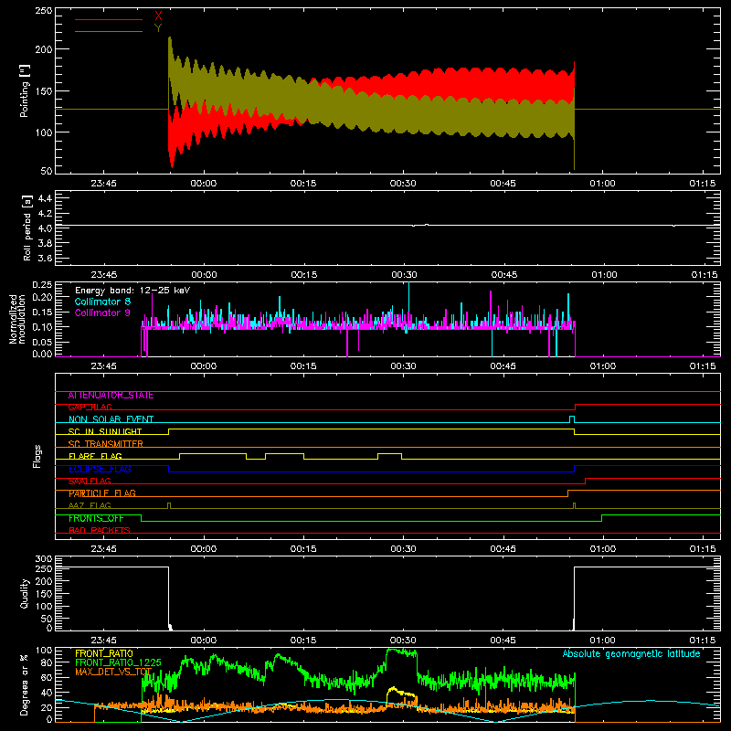Select the FLARE_FLAG label
The width and height of the screenshot is (731, 731).
(x=95, y=456)
